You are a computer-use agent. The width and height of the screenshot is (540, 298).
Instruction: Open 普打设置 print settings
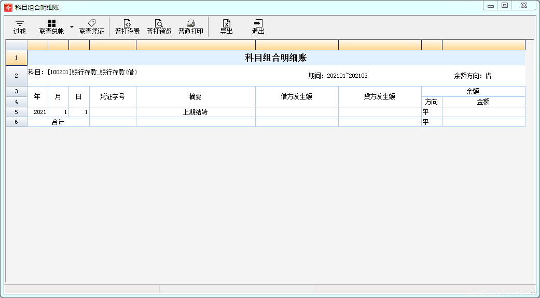tap(127, 26)
